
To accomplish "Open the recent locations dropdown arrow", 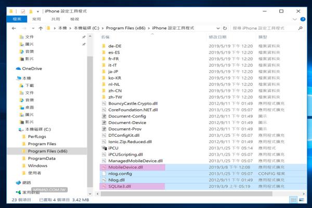I will coord(33,28).
